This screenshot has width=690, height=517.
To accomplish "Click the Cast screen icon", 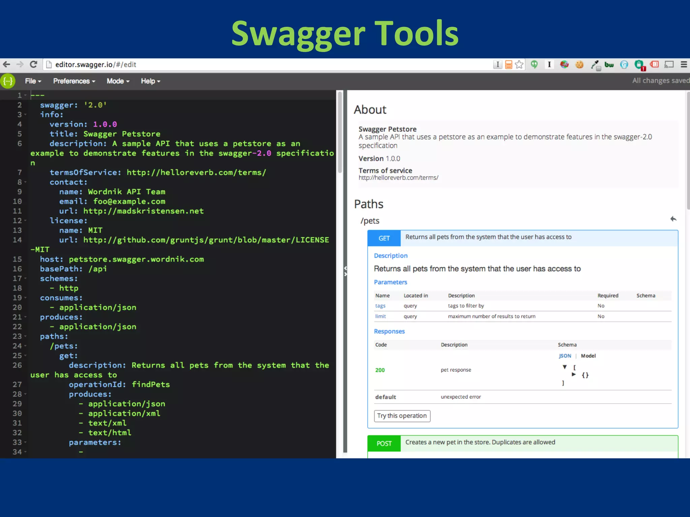I will 669,64.
